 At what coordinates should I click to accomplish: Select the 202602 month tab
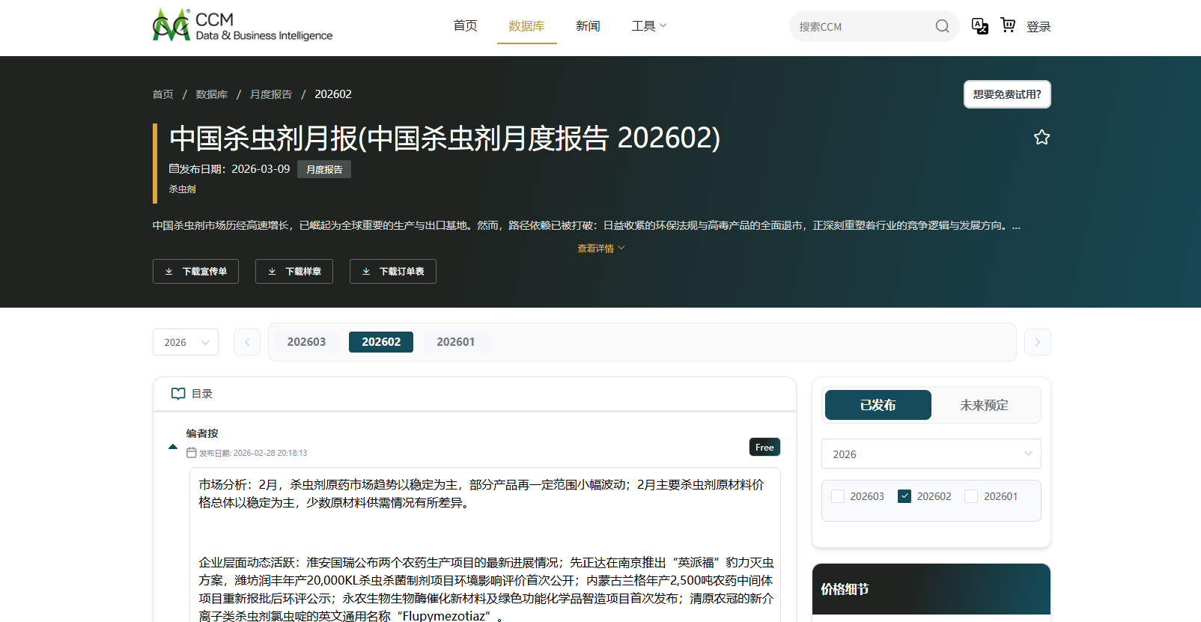pyautogui.click(x=381, y=342)
